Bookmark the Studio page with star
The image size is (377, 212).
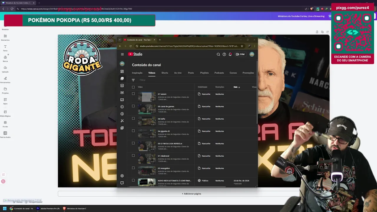point(242,46)
